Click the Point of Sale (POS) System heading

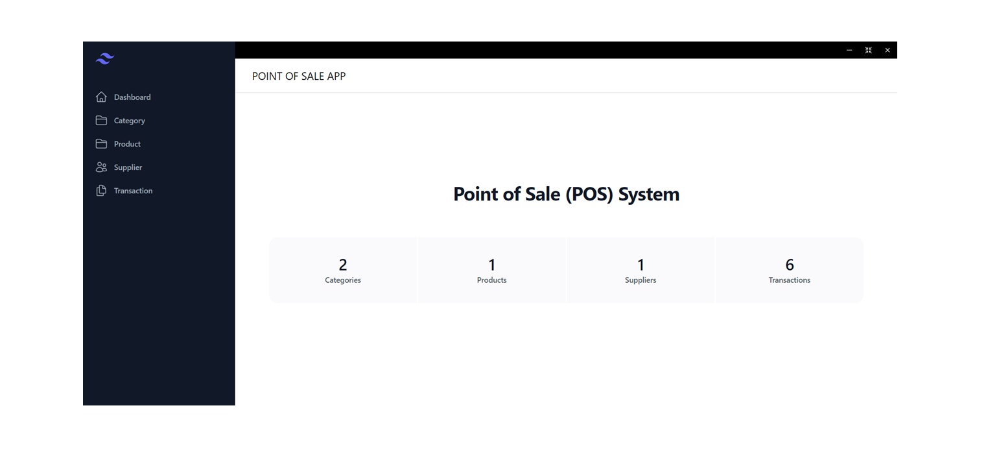(x=567, y=194)
